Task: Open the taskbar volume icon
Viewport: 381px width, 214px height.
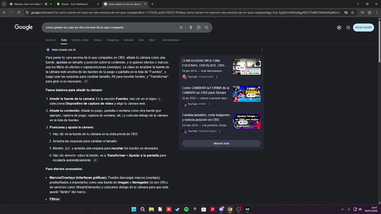Action: click(x=360, y=209)
